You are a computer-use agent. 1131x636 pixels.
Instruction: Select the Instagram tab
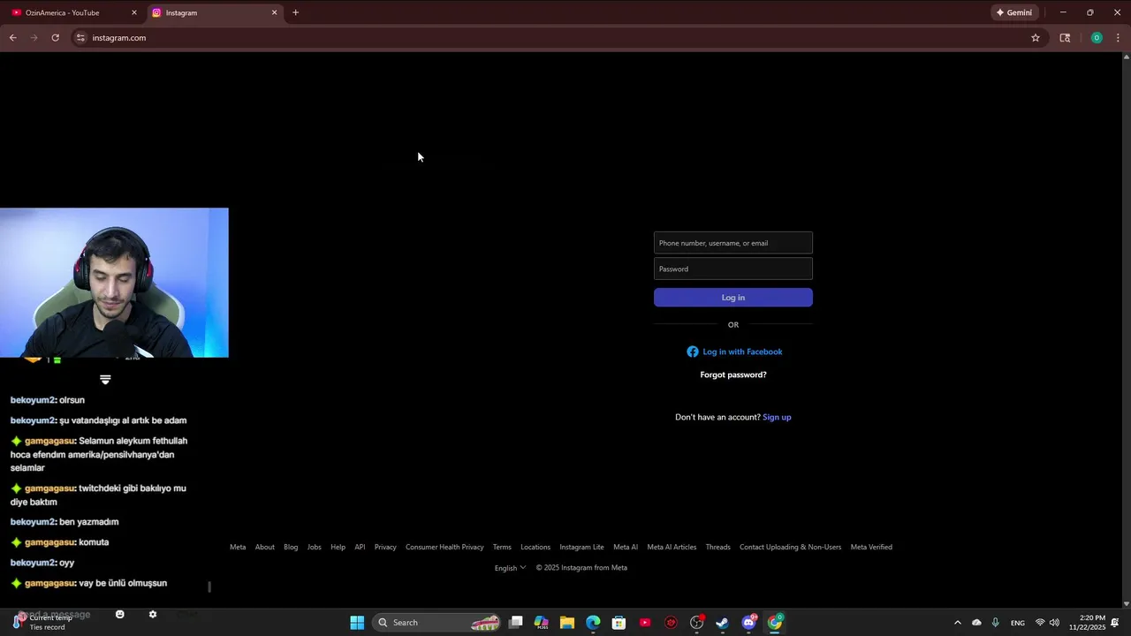[x=215, y=12]
